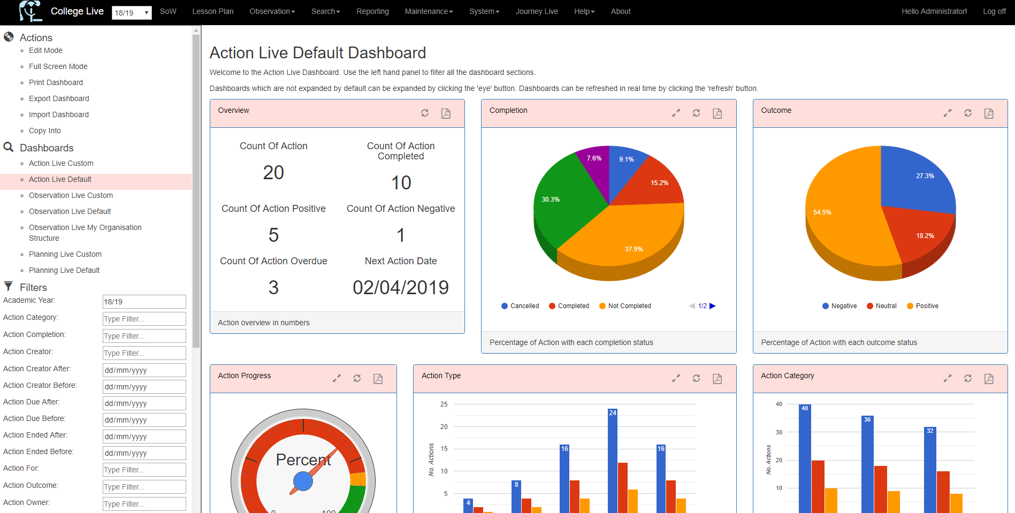Open Planning Live Default dashboard
Image resolution: width=1015 pixels, height=513 pixels.
pyautogui.click(x=64, y=270)
